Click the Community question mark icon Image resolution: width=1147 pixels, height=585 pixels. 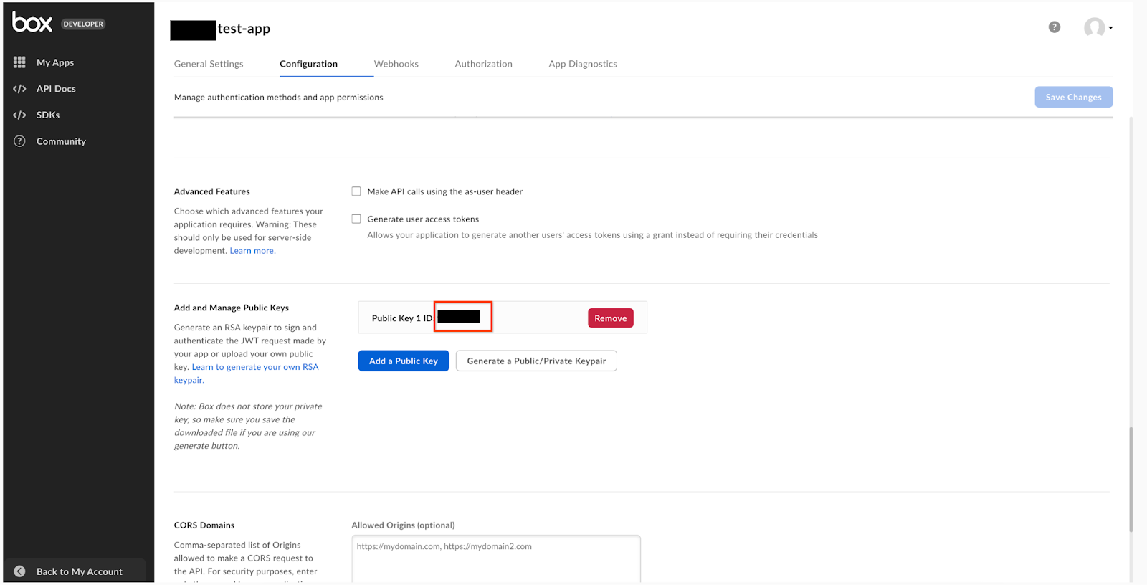point(19,141)
